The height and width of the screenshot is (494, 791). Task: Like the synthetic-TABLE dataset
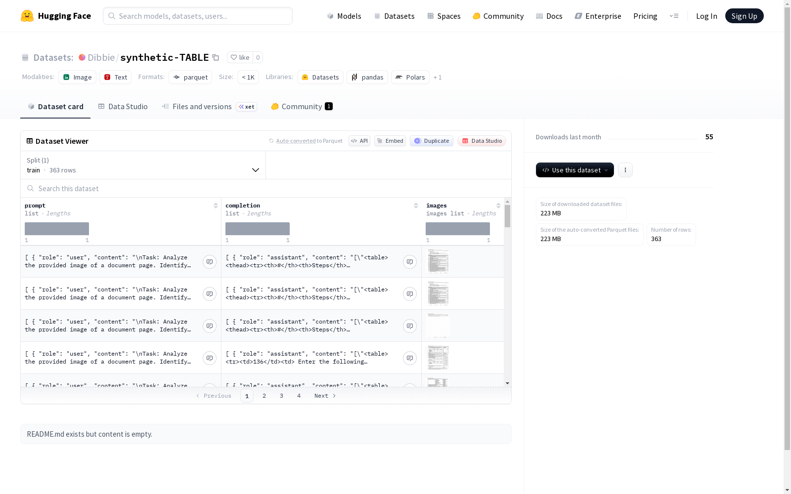tap(240, 57)
